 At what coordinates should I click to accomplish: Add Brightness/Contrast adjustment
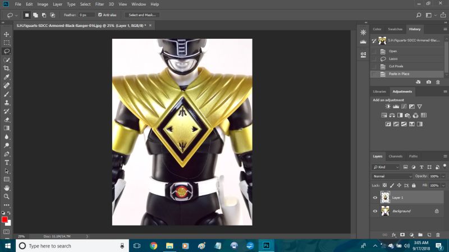point(388,107)
